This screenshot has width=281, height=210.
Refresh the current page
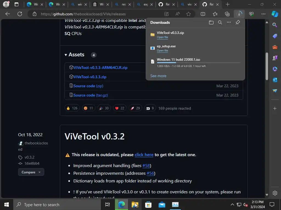pos(20,14)
